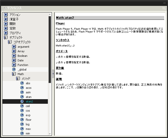This screenshot has height=138, width=168.
Task: Click the Array entry icon
Action: [x=14, y=51]
